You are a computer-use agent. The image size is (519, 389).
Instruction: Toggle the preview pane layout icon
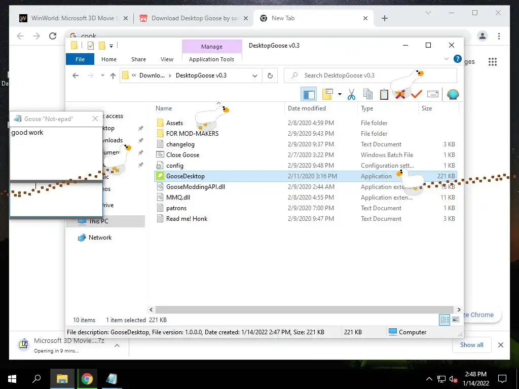tap(309, 95)
